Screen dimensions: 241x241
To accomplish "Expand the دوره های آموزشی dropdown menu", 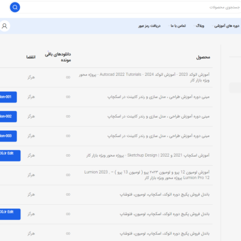I will pyautogui.click(x=226, y=26).
